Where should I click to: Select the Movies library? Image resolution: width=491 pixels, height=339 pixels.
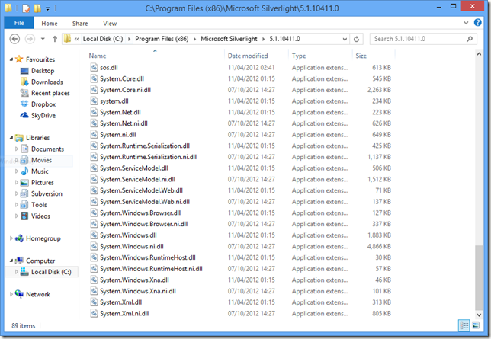pyautogui.click(x=41, y=160)
